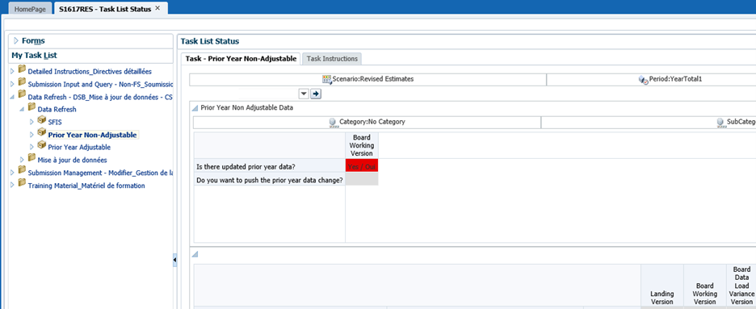Select Mise à jour de données folder

point(73,160)
